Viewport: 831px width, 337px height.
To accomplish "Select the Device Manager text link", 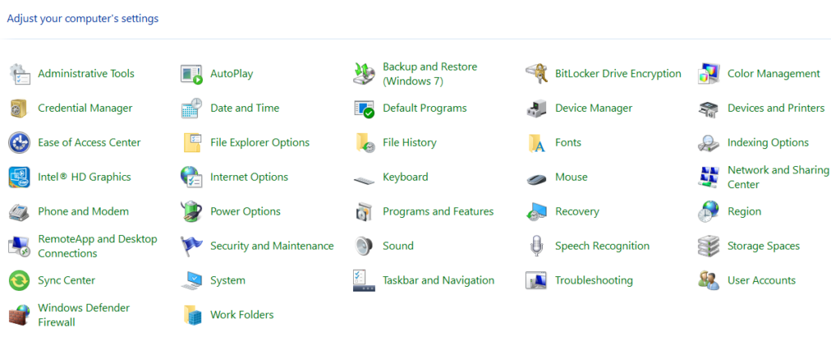I will 593,108.
